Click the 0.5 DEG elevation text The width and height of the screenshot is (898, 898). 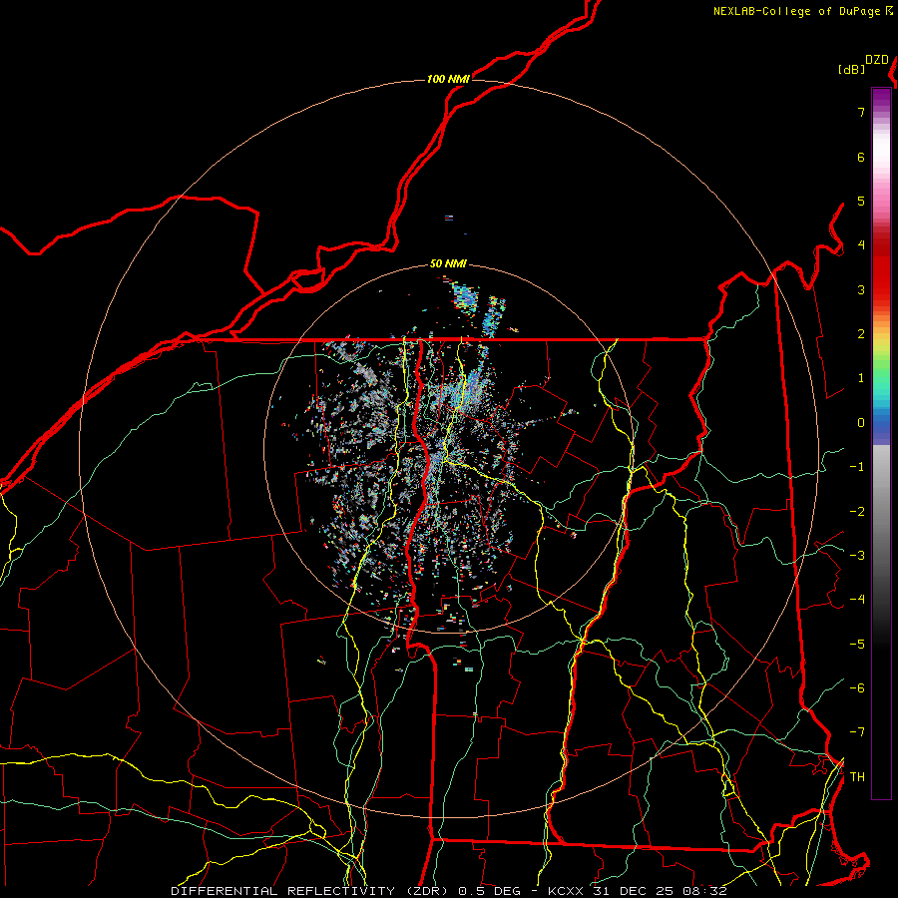[x=490, y=891]
